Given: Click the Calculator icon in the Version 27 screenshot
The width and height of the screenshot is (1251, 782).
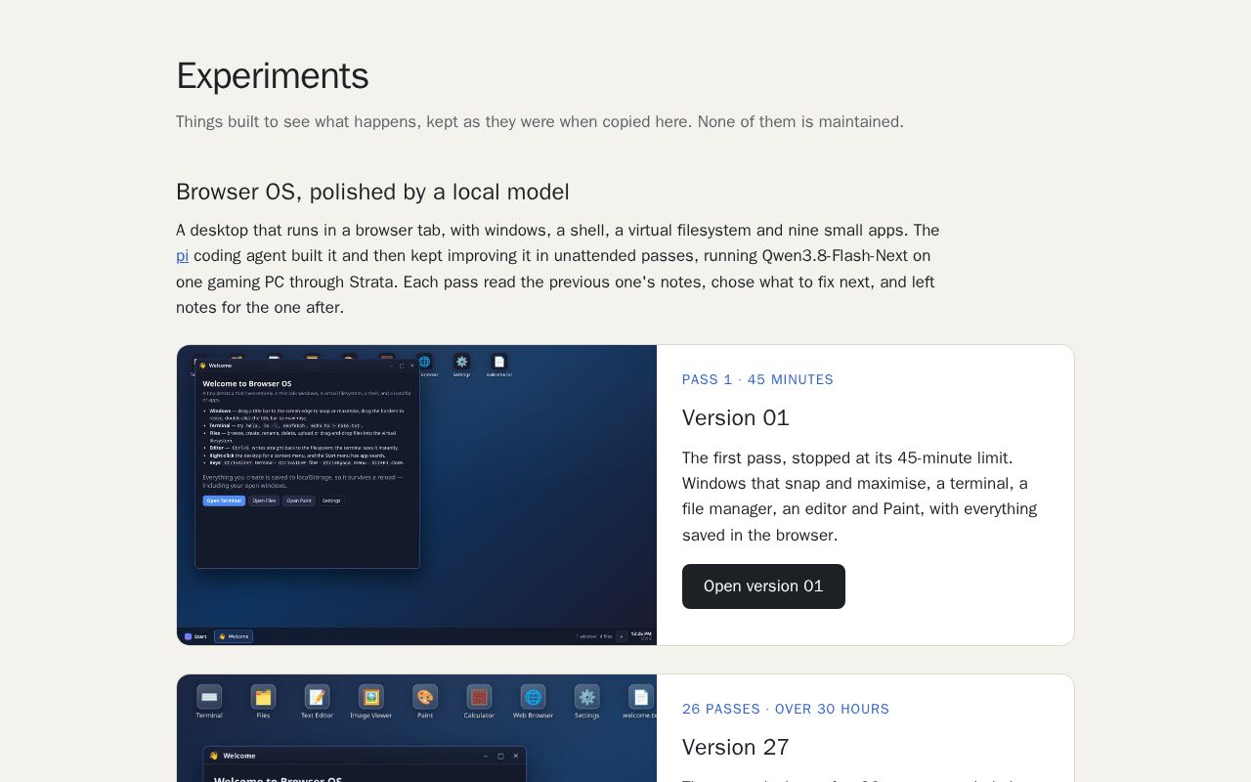Looking at the screenshot, I should [479, 696].
